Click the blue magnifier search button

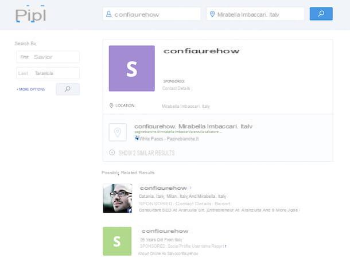321,14
